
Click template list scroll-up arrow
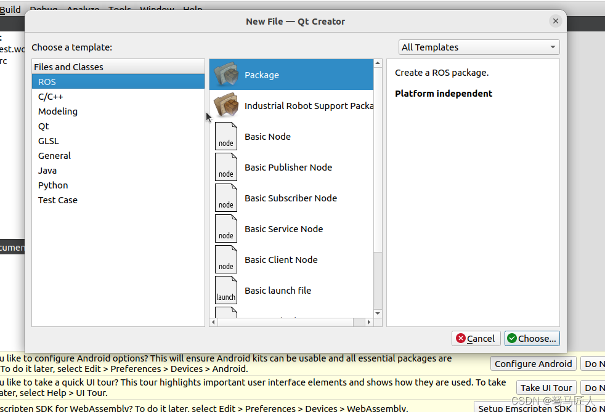[x=378, y=63]
